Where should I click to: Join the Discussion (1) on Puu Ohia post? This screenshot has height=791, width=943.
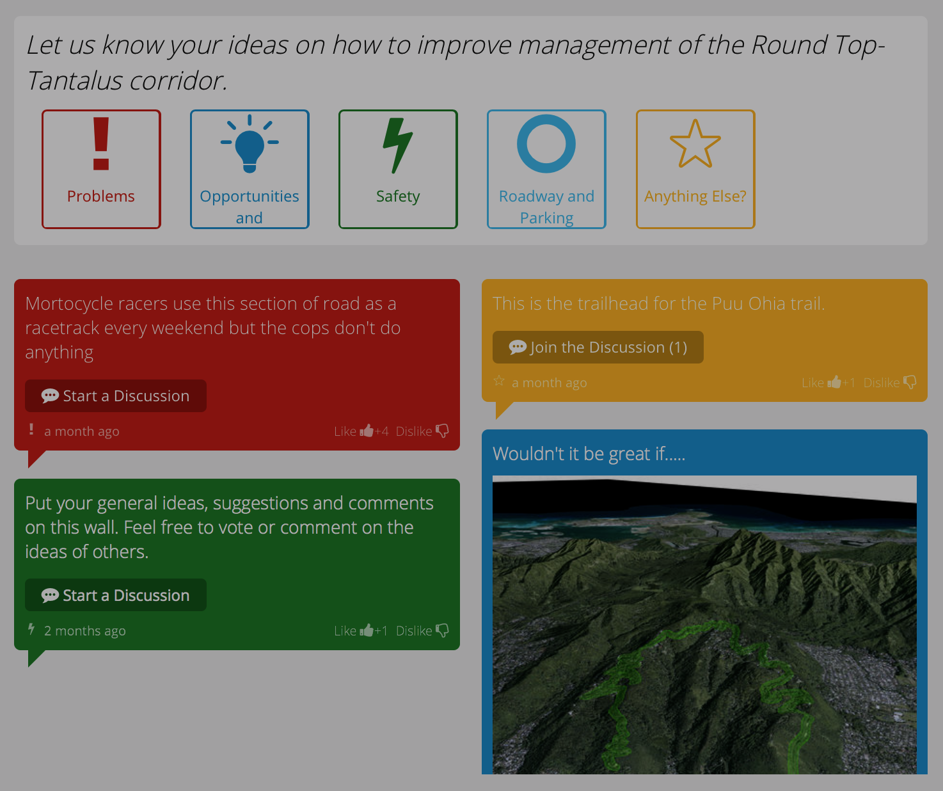tap(598, 347)
